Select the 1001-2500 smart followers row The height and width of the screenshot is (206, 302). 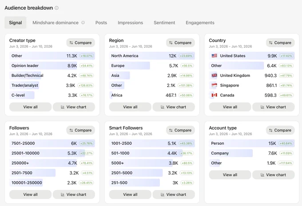click(152, 143)
